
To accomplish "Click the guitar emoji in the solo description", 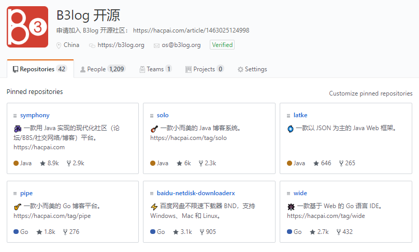I will pyautogui.click(x=154, y=129).
